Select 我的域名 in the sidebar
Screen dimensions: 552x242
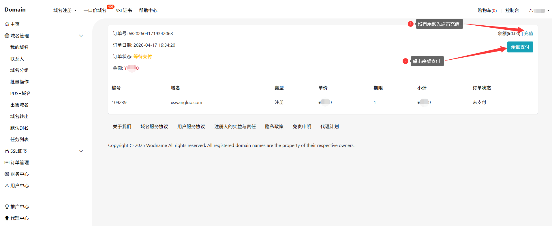click(x=19, y=47)
